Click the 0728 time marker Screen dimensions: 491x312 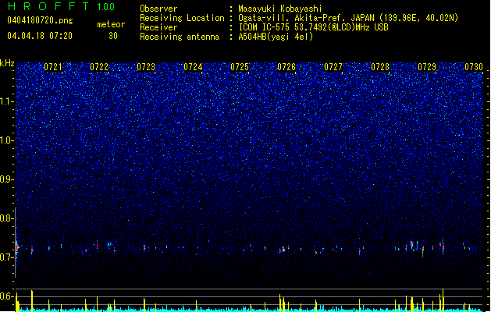(x=380, y=67)
